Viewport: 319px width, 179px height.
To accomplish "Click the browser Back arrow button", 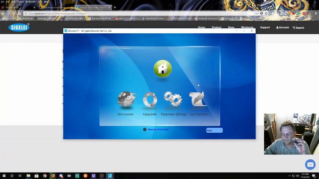I will coord(3,13).
